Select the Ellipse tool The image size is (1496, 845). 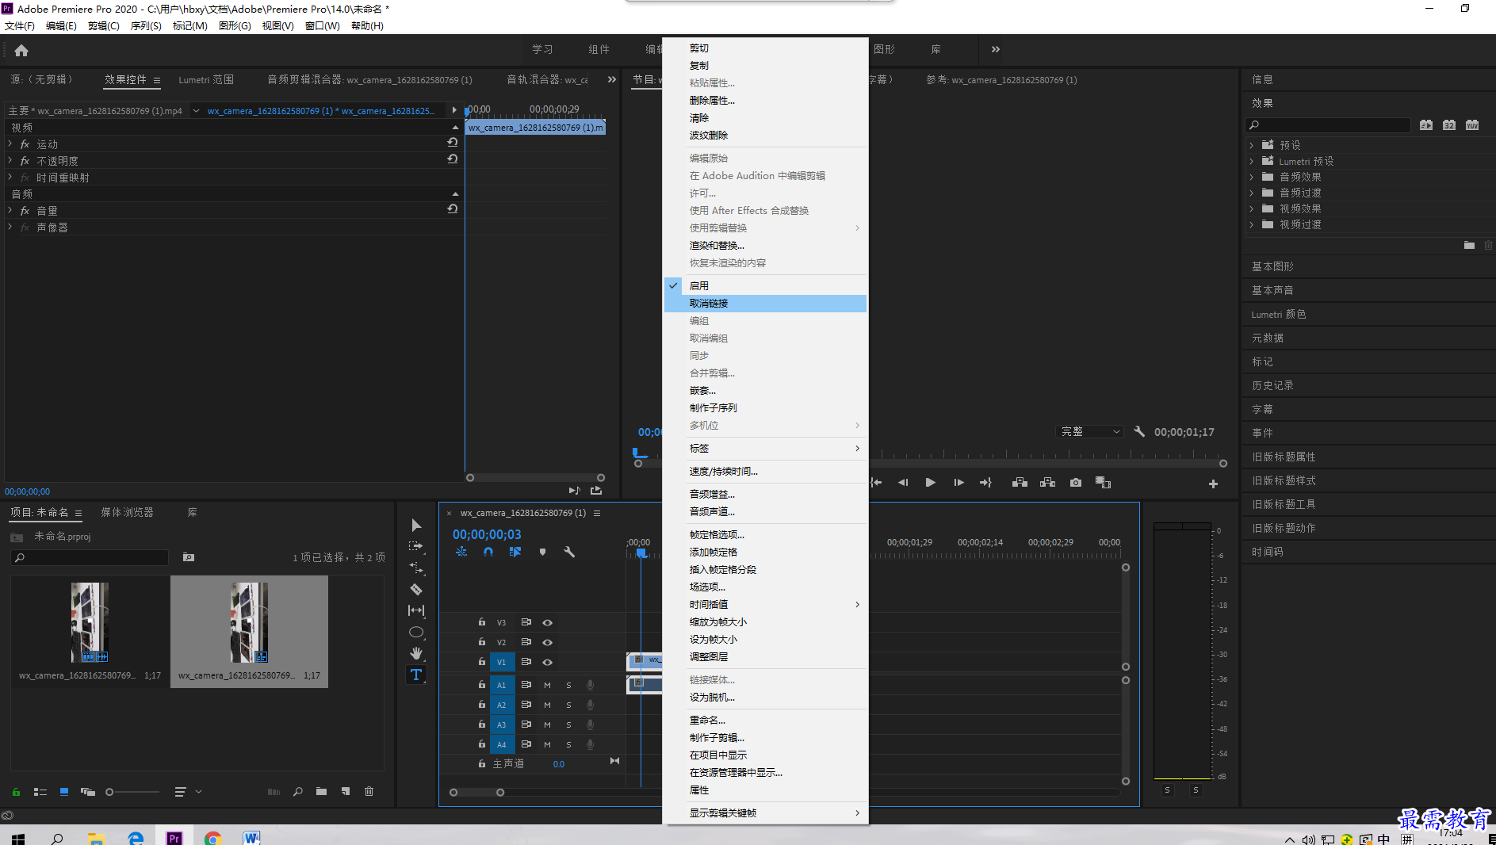tap(416, 632)
